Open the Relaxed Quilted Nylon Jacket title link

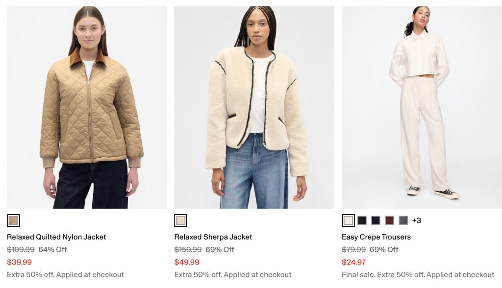click(56, 237)
